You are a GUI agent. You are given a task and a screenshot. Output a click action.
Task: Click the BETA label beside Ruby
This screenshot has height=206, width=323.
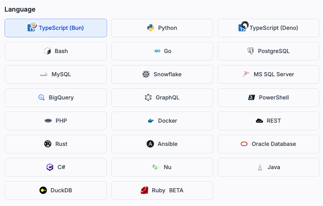click(176, 191)
